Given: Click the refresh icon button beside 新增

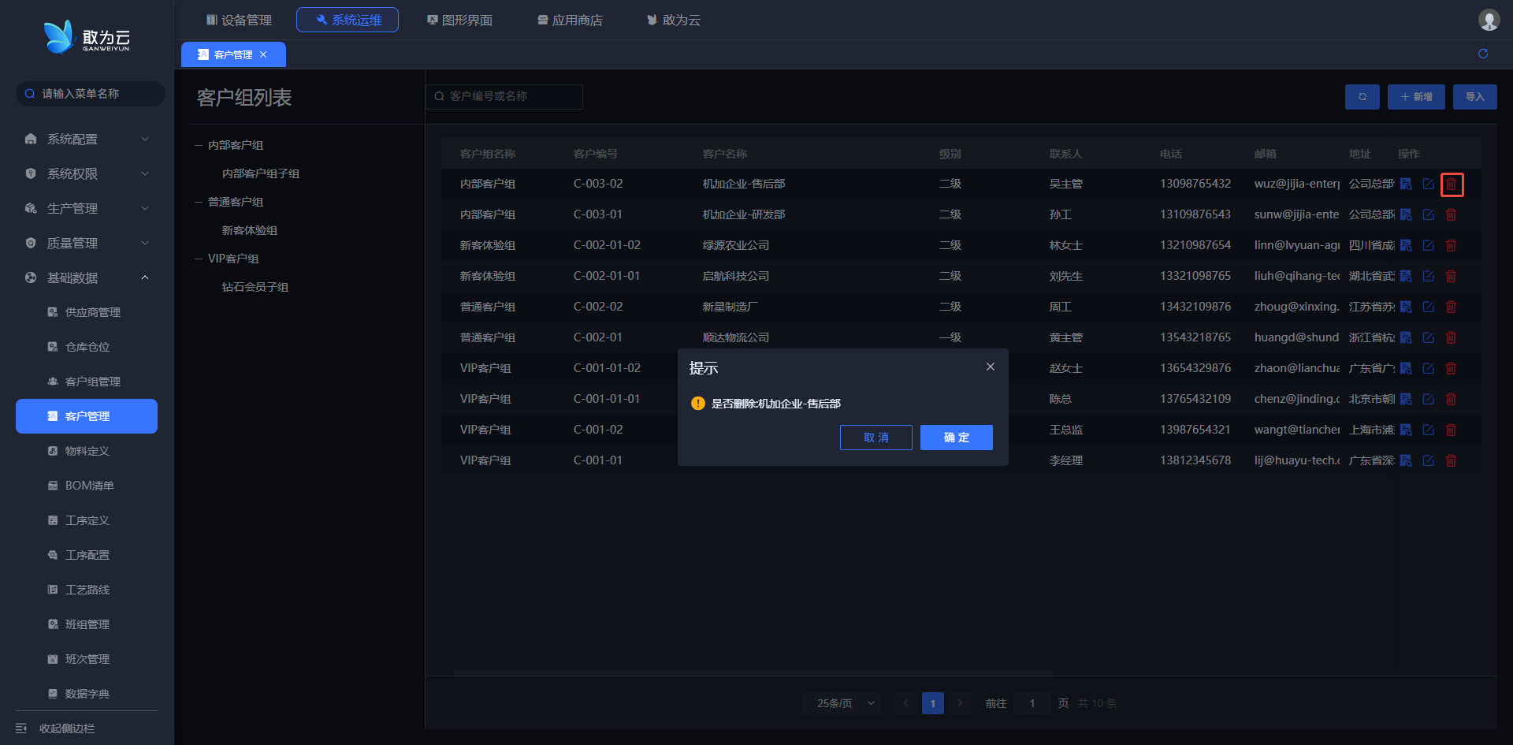Looking at the screenshot, I should pyautogui.click(x=1362, y=97).
